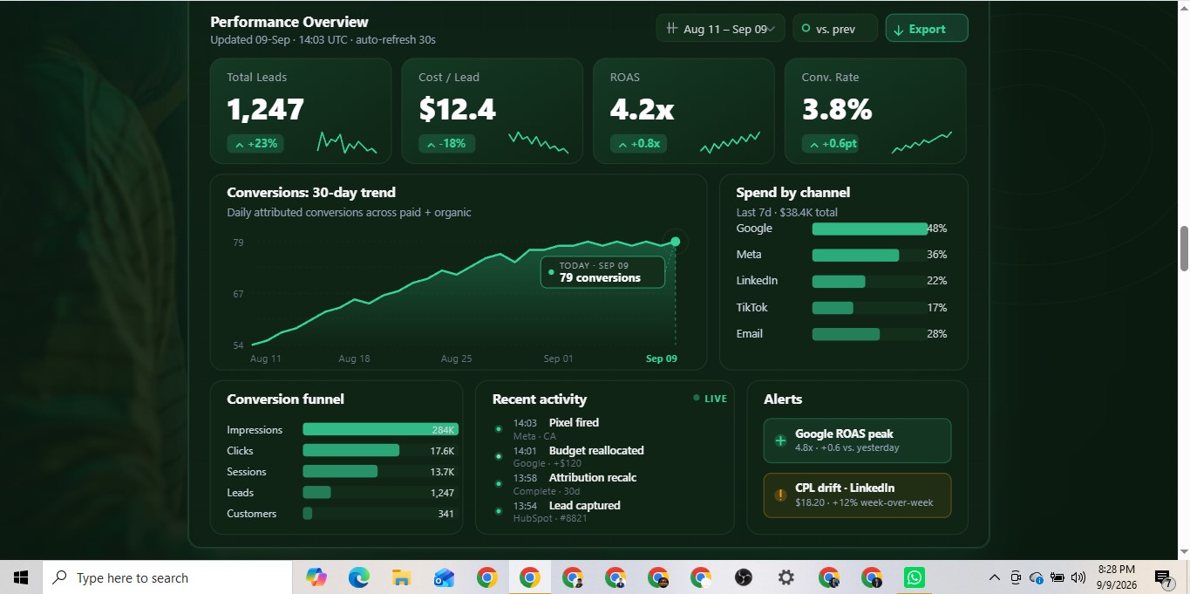1190x594 pixels.
Task: Click the ROAS sparkline
Action: coord(731,143)
